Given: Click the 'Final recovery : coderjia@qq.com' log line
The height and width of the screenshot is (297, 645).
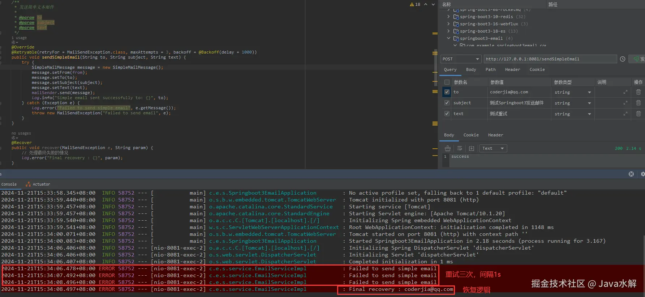Looking at the screenshot, I should pyautogui.click(x=401, y=289).
